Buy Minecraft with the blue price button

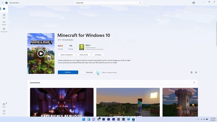tap(68, 72)
